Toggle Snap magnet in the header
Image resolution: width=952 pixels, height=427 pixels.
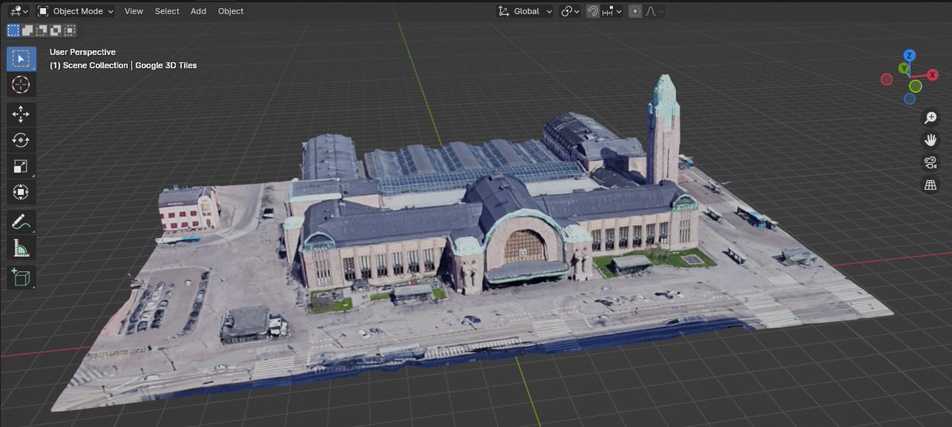point(593,11)
